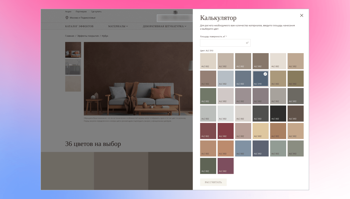Pick the pale blue-gray swatch left of slate blue
The height and width of the screenshot is (199, 350).
[226, 78]
